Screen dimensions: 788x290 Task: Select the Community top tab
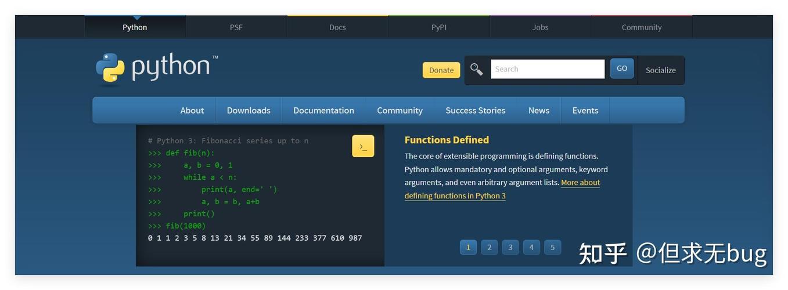coord(642,27)
